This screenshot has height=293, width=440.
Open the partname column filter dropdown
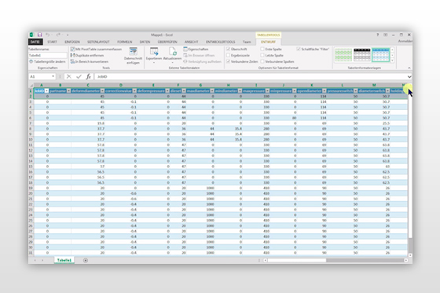pyautogui.click(x=69, y=91)
